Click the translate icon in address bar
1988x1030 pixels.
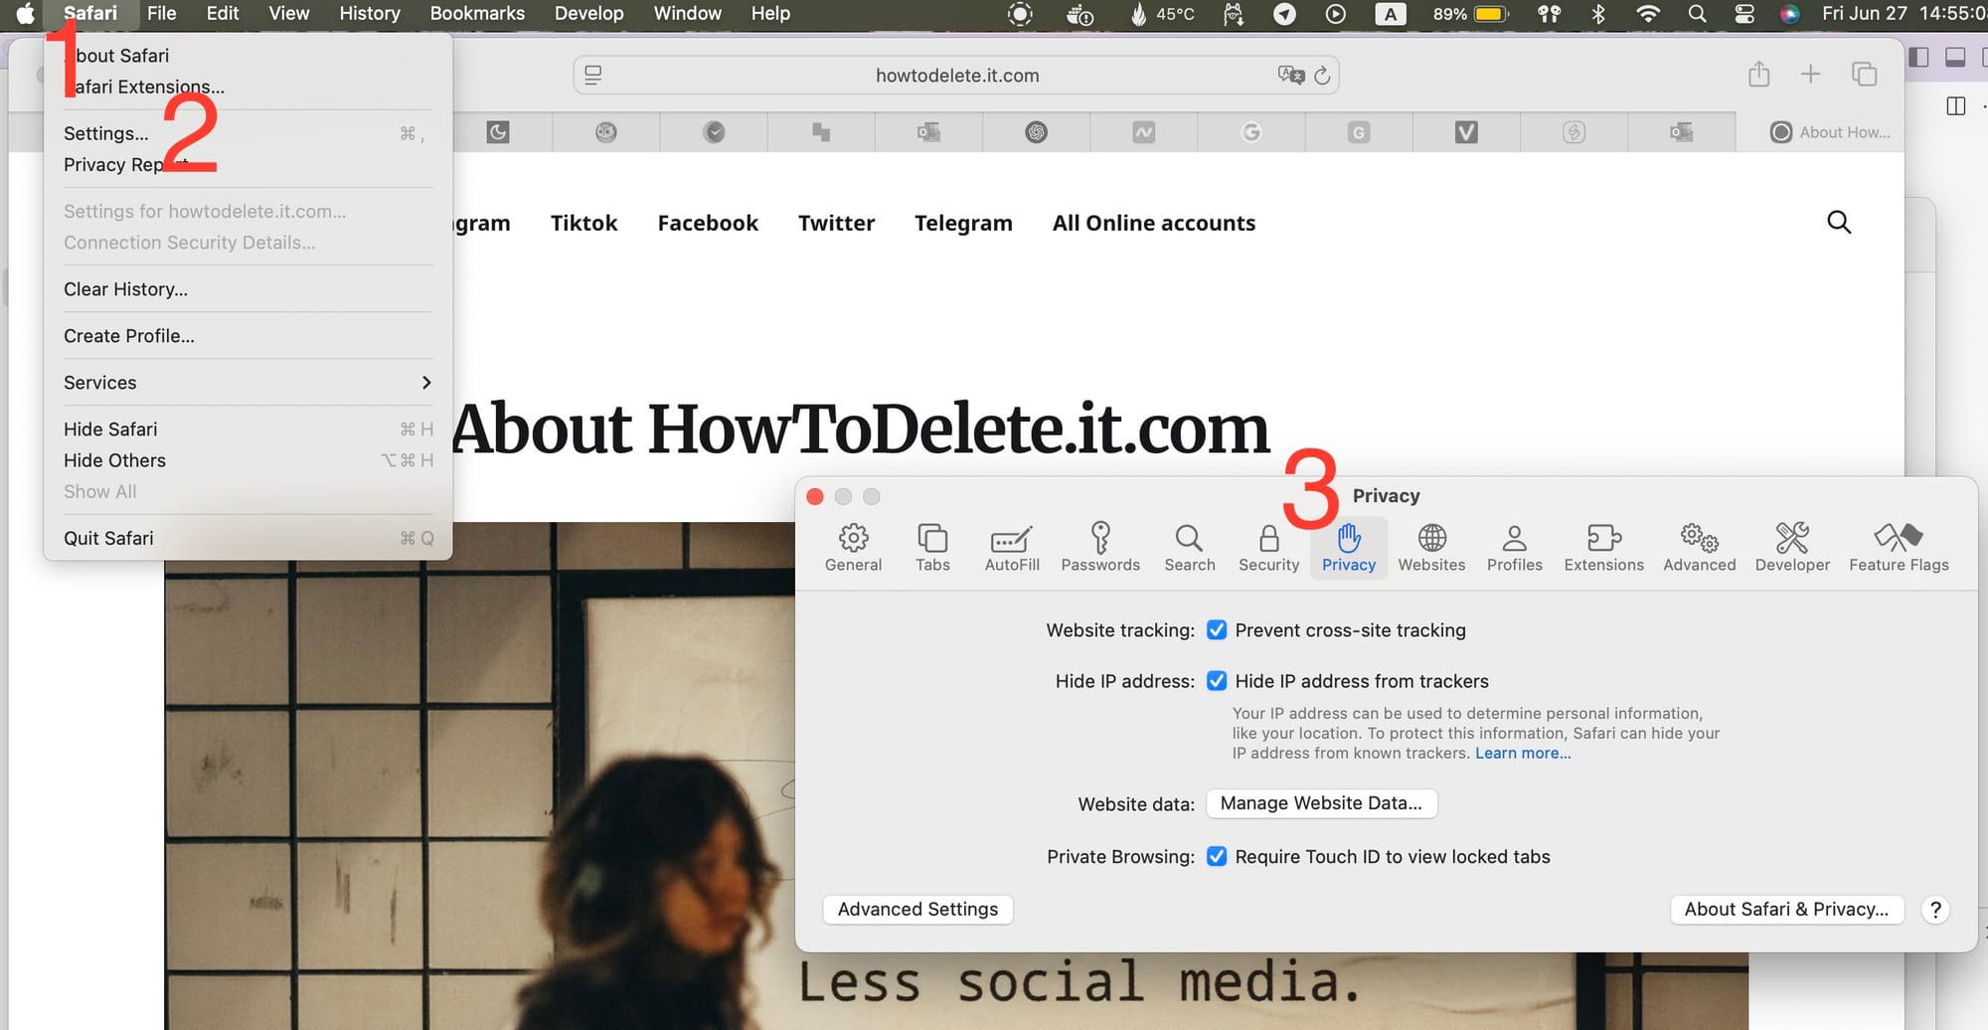(1290, 75)
